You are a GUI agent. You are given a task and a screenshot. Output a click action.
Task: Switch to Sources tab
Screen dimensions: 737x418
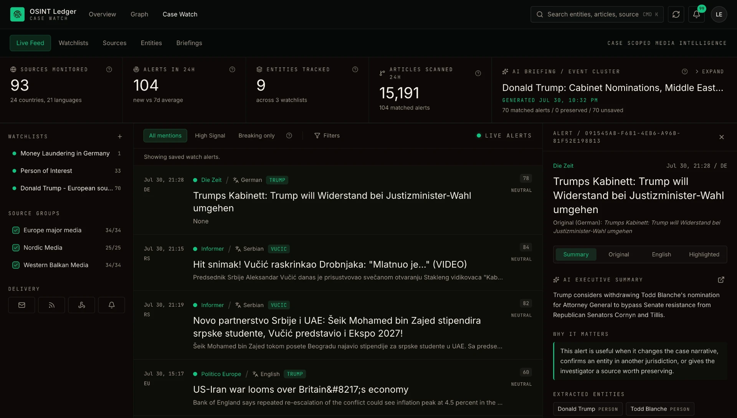click(x=114, y=43)
